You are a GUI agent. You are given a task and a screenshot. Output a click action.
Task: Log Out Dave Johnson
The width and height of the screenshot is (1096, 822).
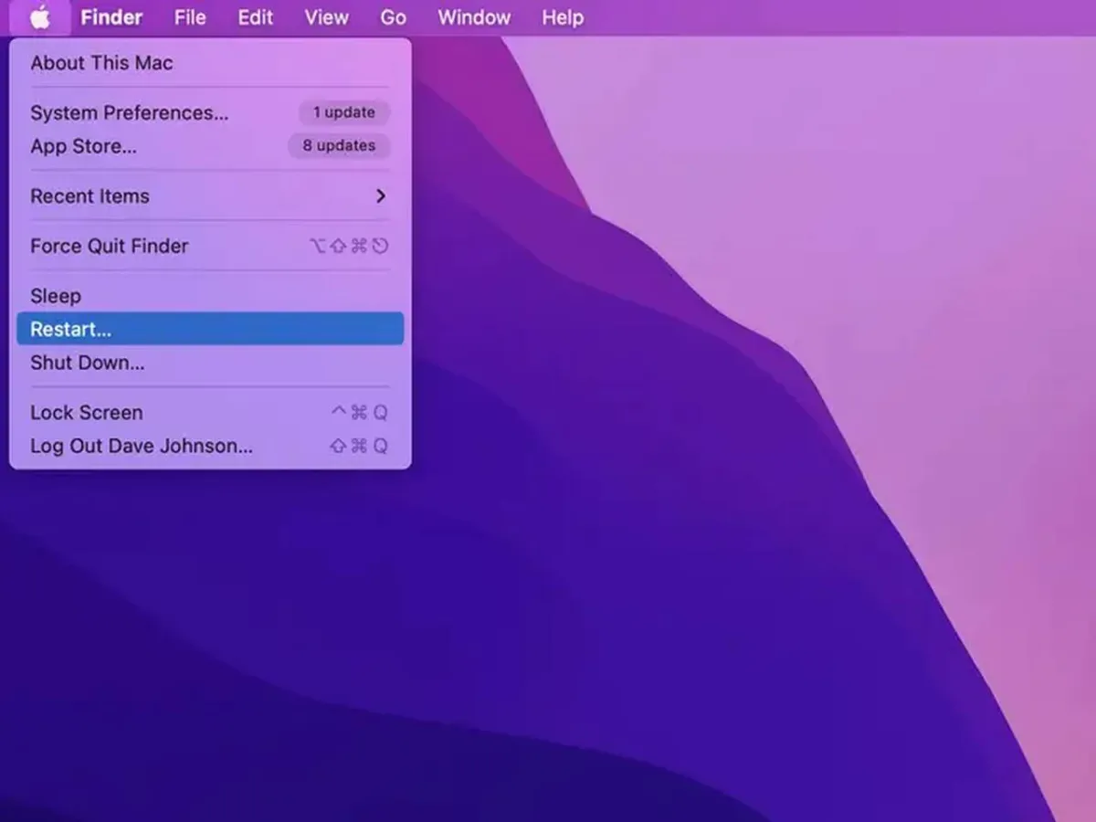pyautogui.click(x=141, y=446)
